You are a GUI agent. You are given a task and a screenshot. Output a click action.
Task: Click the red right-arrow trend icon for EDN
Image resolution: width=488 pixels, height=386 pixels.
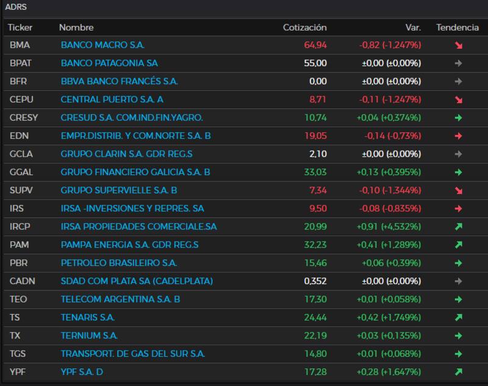[x=458, y=136]
